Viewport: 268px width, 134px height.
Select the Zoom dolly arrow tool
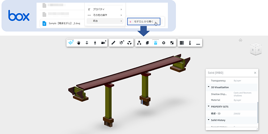tap(87, 43)
